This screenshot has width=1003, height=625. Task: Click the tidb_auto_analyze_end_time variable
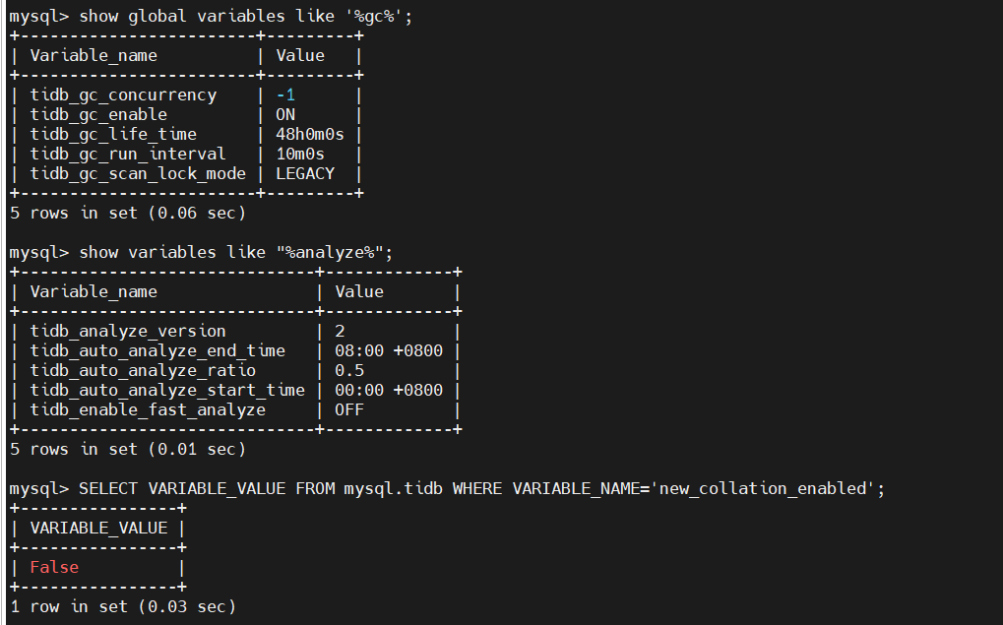(x=157, y=351)
